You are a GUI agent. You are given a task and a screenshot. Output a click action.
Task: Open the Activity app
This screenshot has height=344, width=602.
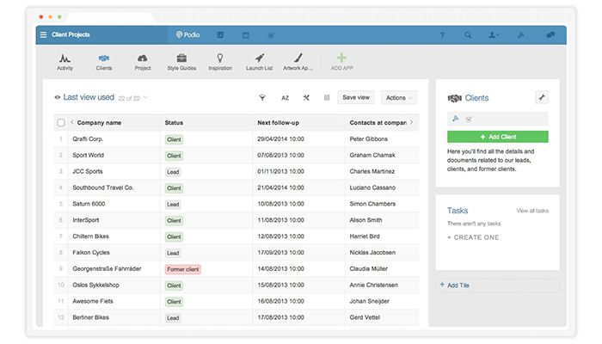[x=64, y=61]
